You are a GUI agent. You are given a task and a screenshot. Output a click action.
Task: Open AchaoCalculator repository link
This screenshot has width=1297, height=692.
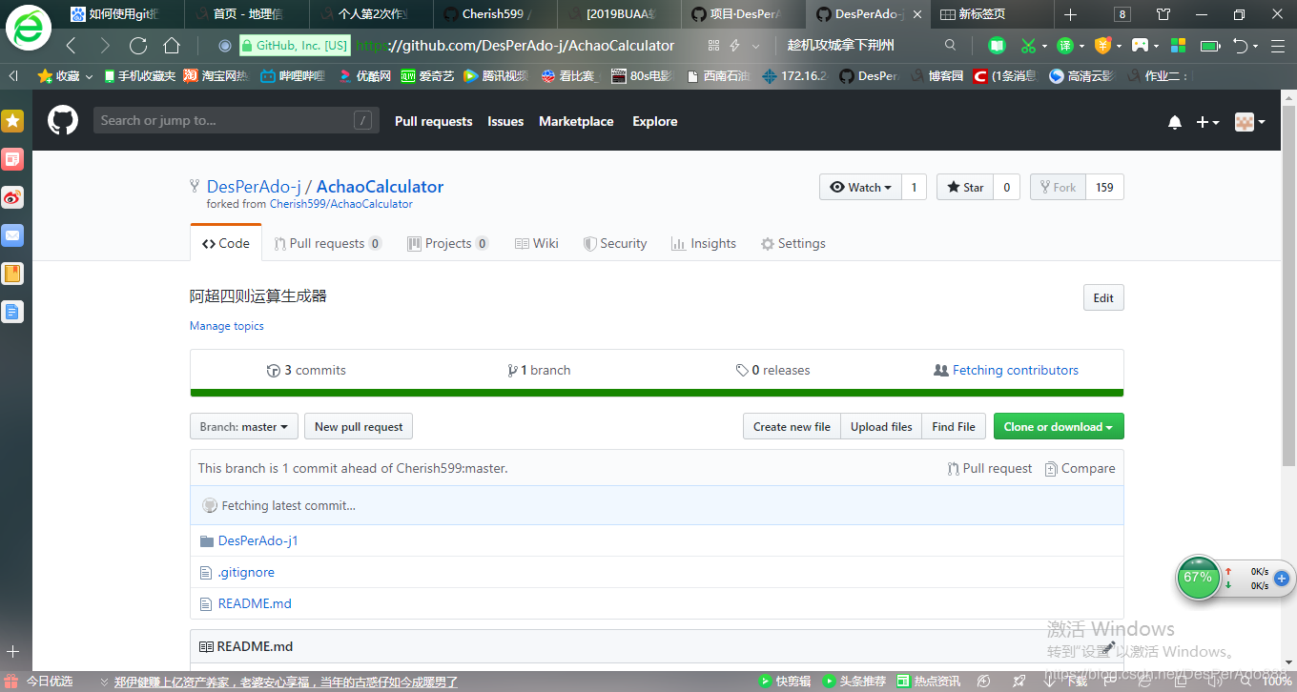pos(380,187)
